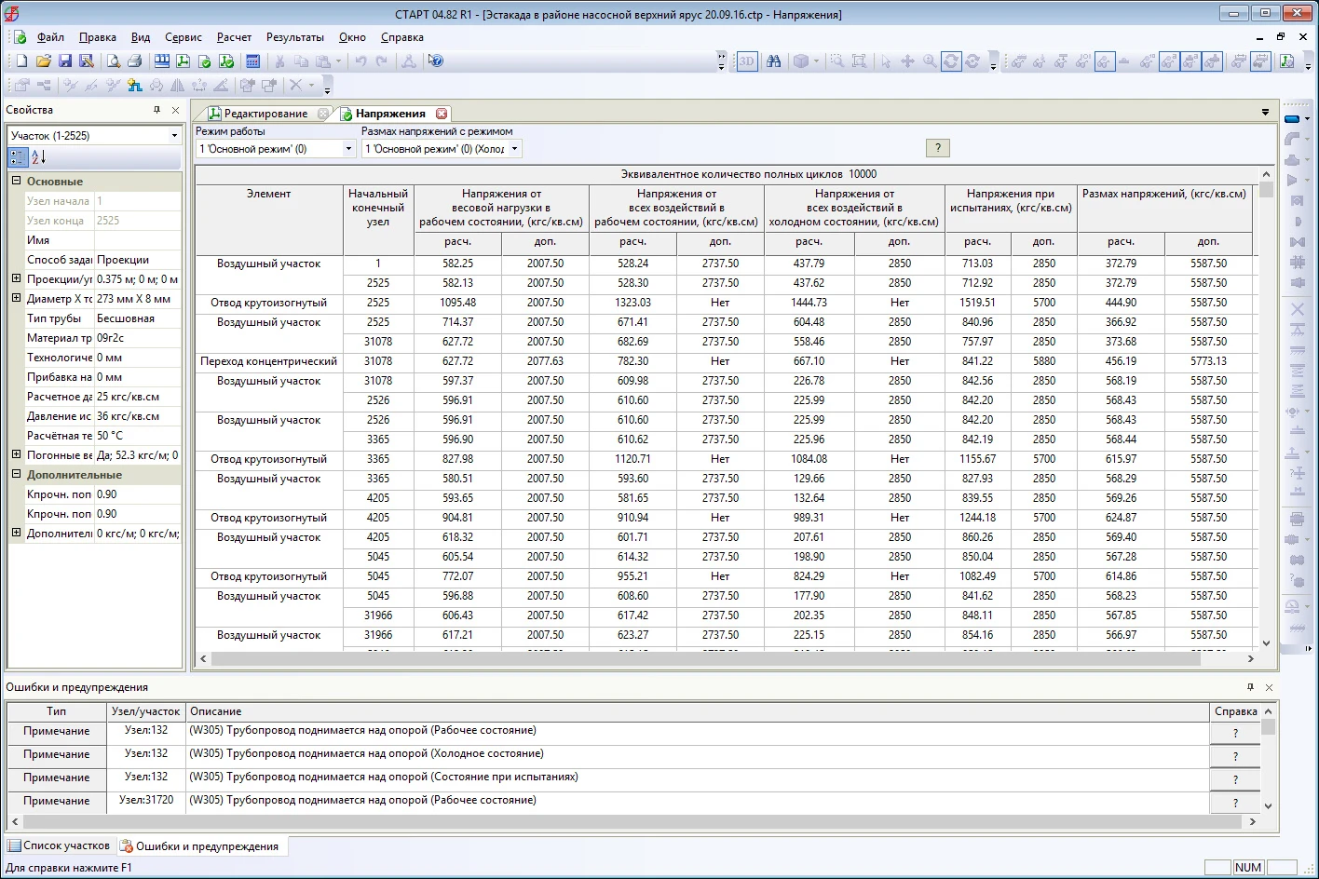
Task: Click the Print icon in toolbar
Action: [134, 61]
